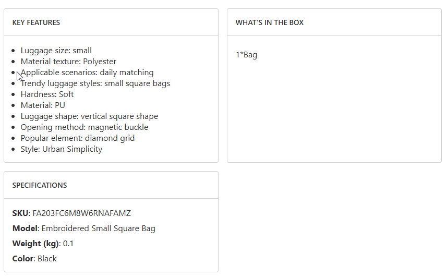Select the SKU code FA203FC6M8W6RNAFAMZ

coord(81,213)
